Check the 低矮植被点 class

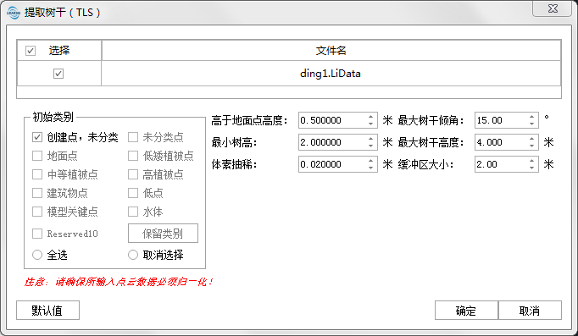pos(133,156)
